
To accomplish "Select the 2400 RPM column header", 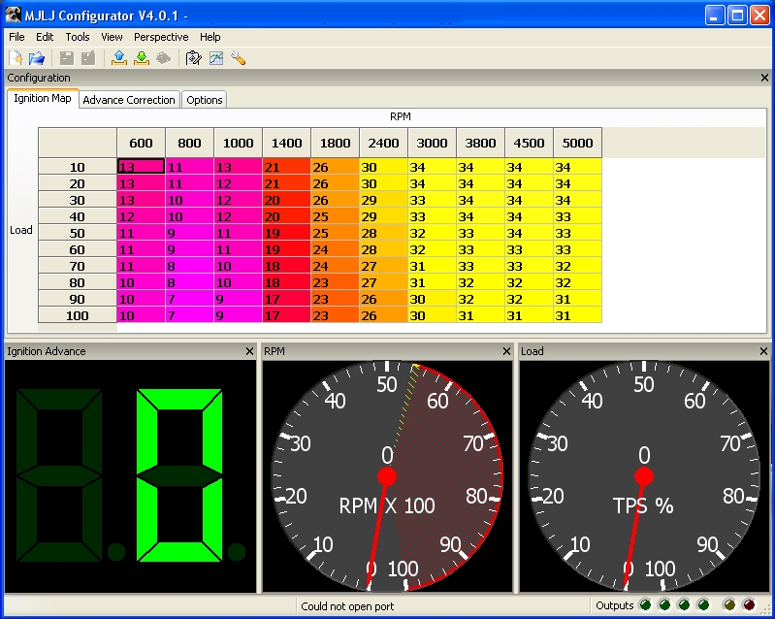I will [383, 143].
